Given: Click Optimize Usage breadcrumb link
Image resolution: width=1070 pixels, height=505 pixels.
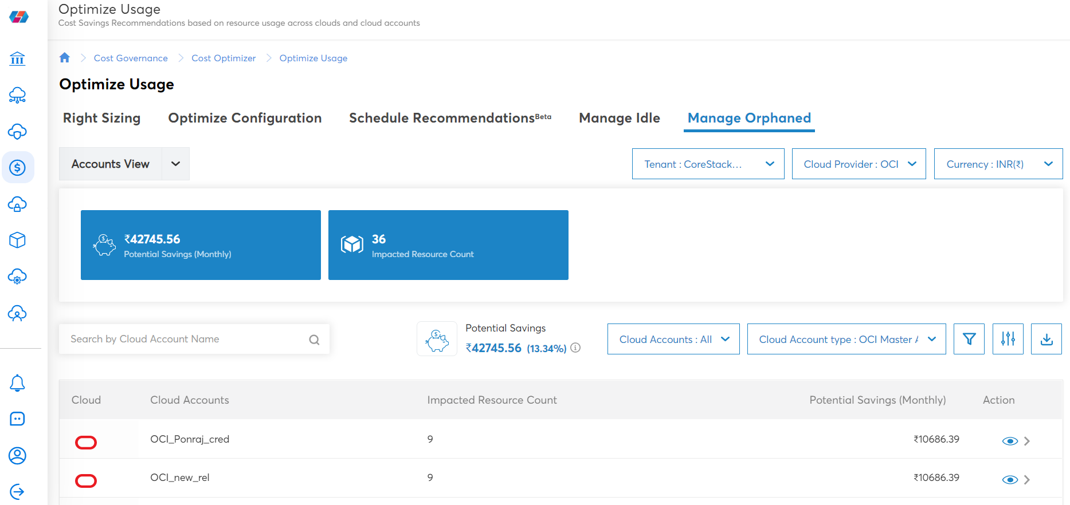Looking at the screenshot, I should pos(313,58).
